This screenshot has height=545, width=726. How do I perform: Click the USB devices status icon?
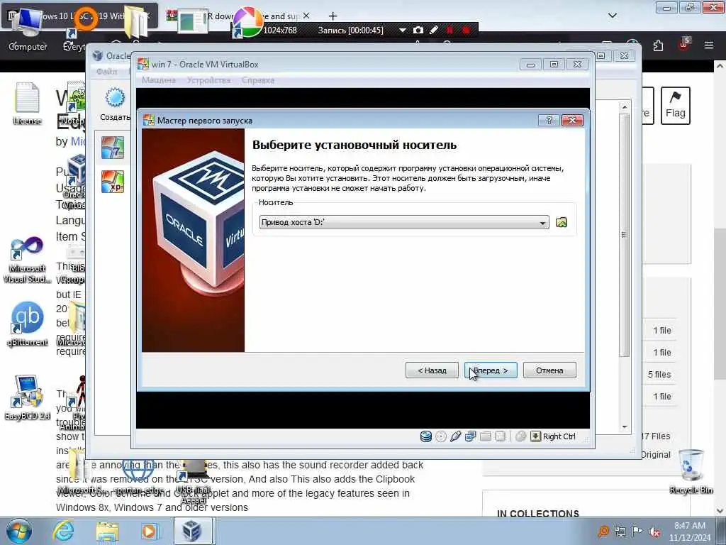[456, 436]
